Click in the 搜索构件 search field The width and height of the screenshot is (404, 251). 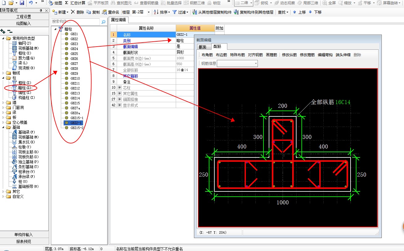pyautogui.click(x=76, y=22)
